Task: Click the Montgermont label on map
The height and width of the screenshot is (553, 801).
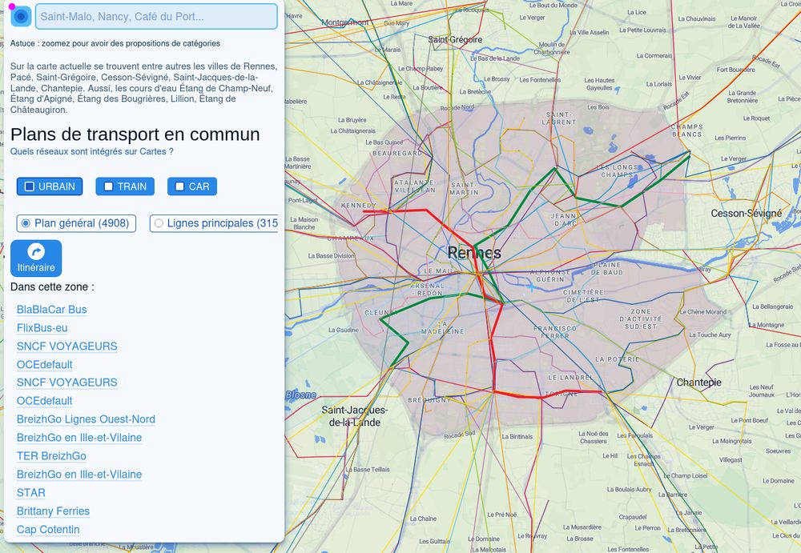Action: pos(344,22)
